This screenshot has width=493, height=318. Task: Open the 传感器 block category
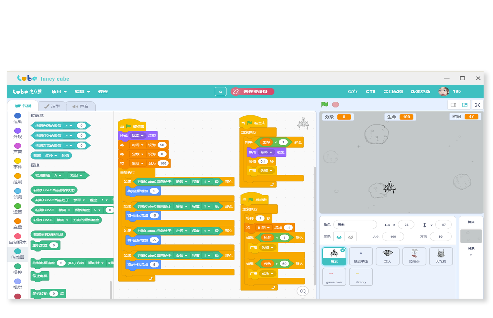click(18, 253)
